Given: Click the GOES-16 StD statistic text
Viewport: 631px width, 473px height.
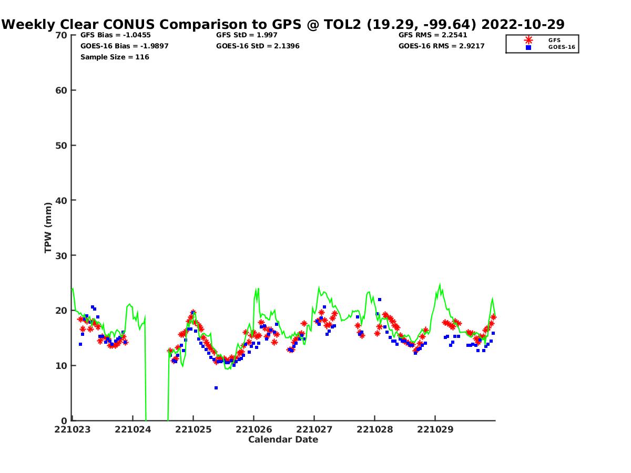Looking at the screenshot, I should point(257,46).
